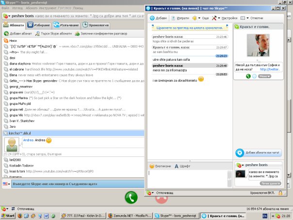Call contact using small green phone icon in profile card
The image size is (293, 220).
(248, 76)
